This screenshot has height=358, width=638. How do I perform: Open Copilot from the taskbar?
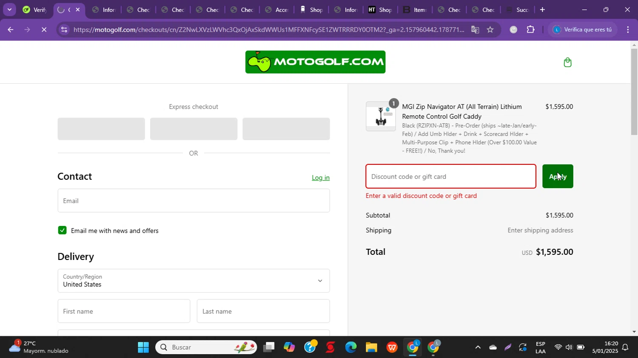(x=289, y=347)
